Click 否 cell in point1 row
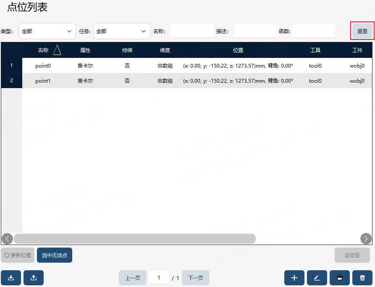Viewport: 375px width, 287px height. pyautogui.click(x=127, y=81)
